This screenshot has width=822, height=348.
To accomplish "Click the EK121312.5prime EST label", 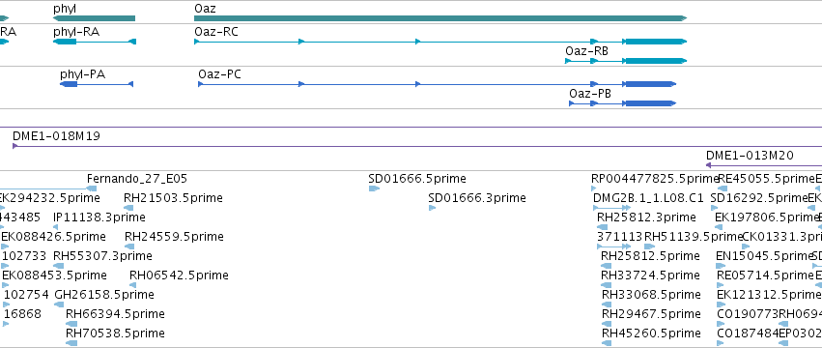I will click(x=768, y=295).
